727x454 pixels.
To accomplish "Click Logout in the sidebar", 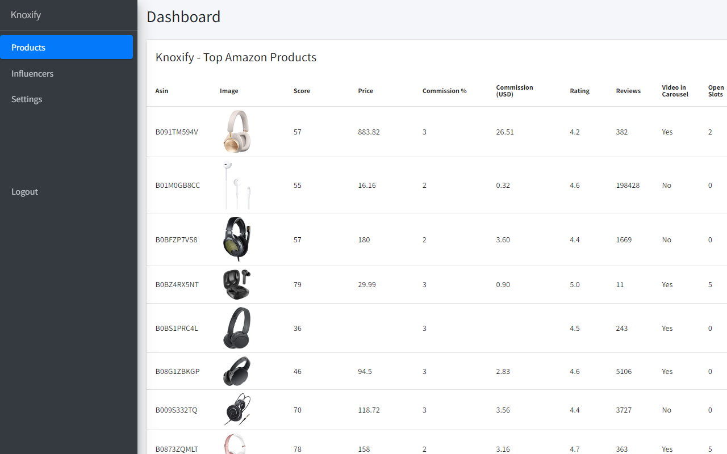I will (66, 191).
